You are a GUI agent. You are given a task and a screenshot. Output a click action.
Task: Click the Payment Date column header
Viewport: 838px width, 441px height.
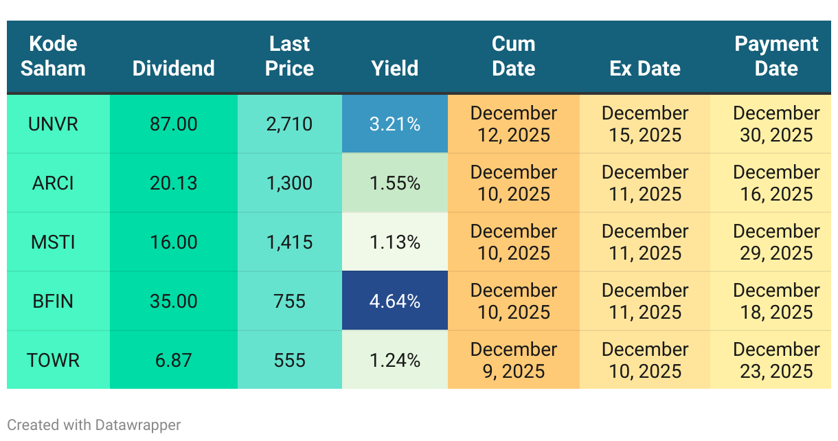click(x=776, y=56)
